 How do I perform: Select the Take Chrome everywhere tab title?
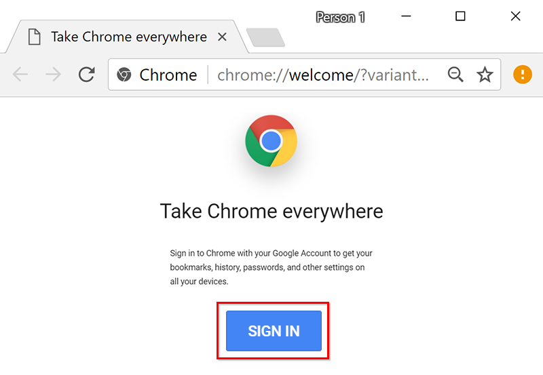129,37
